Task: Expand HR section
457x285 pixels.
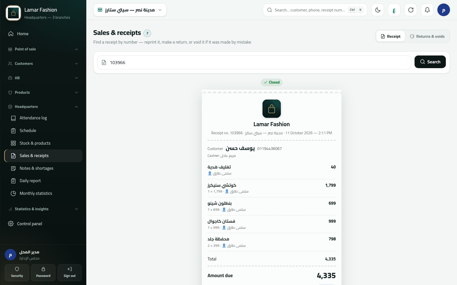Action: pyautogui.click(x=43, y=78)
